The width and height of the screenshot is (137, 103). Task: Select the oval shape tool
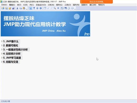click(x=72, y=8)
